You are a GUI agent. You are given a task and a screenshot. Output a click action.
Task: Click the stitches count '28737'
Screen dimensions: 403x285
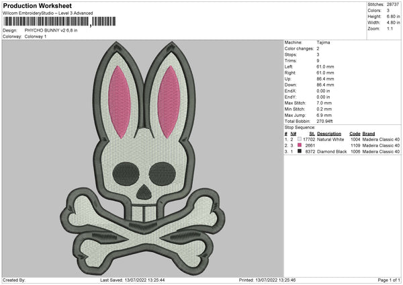393,5
